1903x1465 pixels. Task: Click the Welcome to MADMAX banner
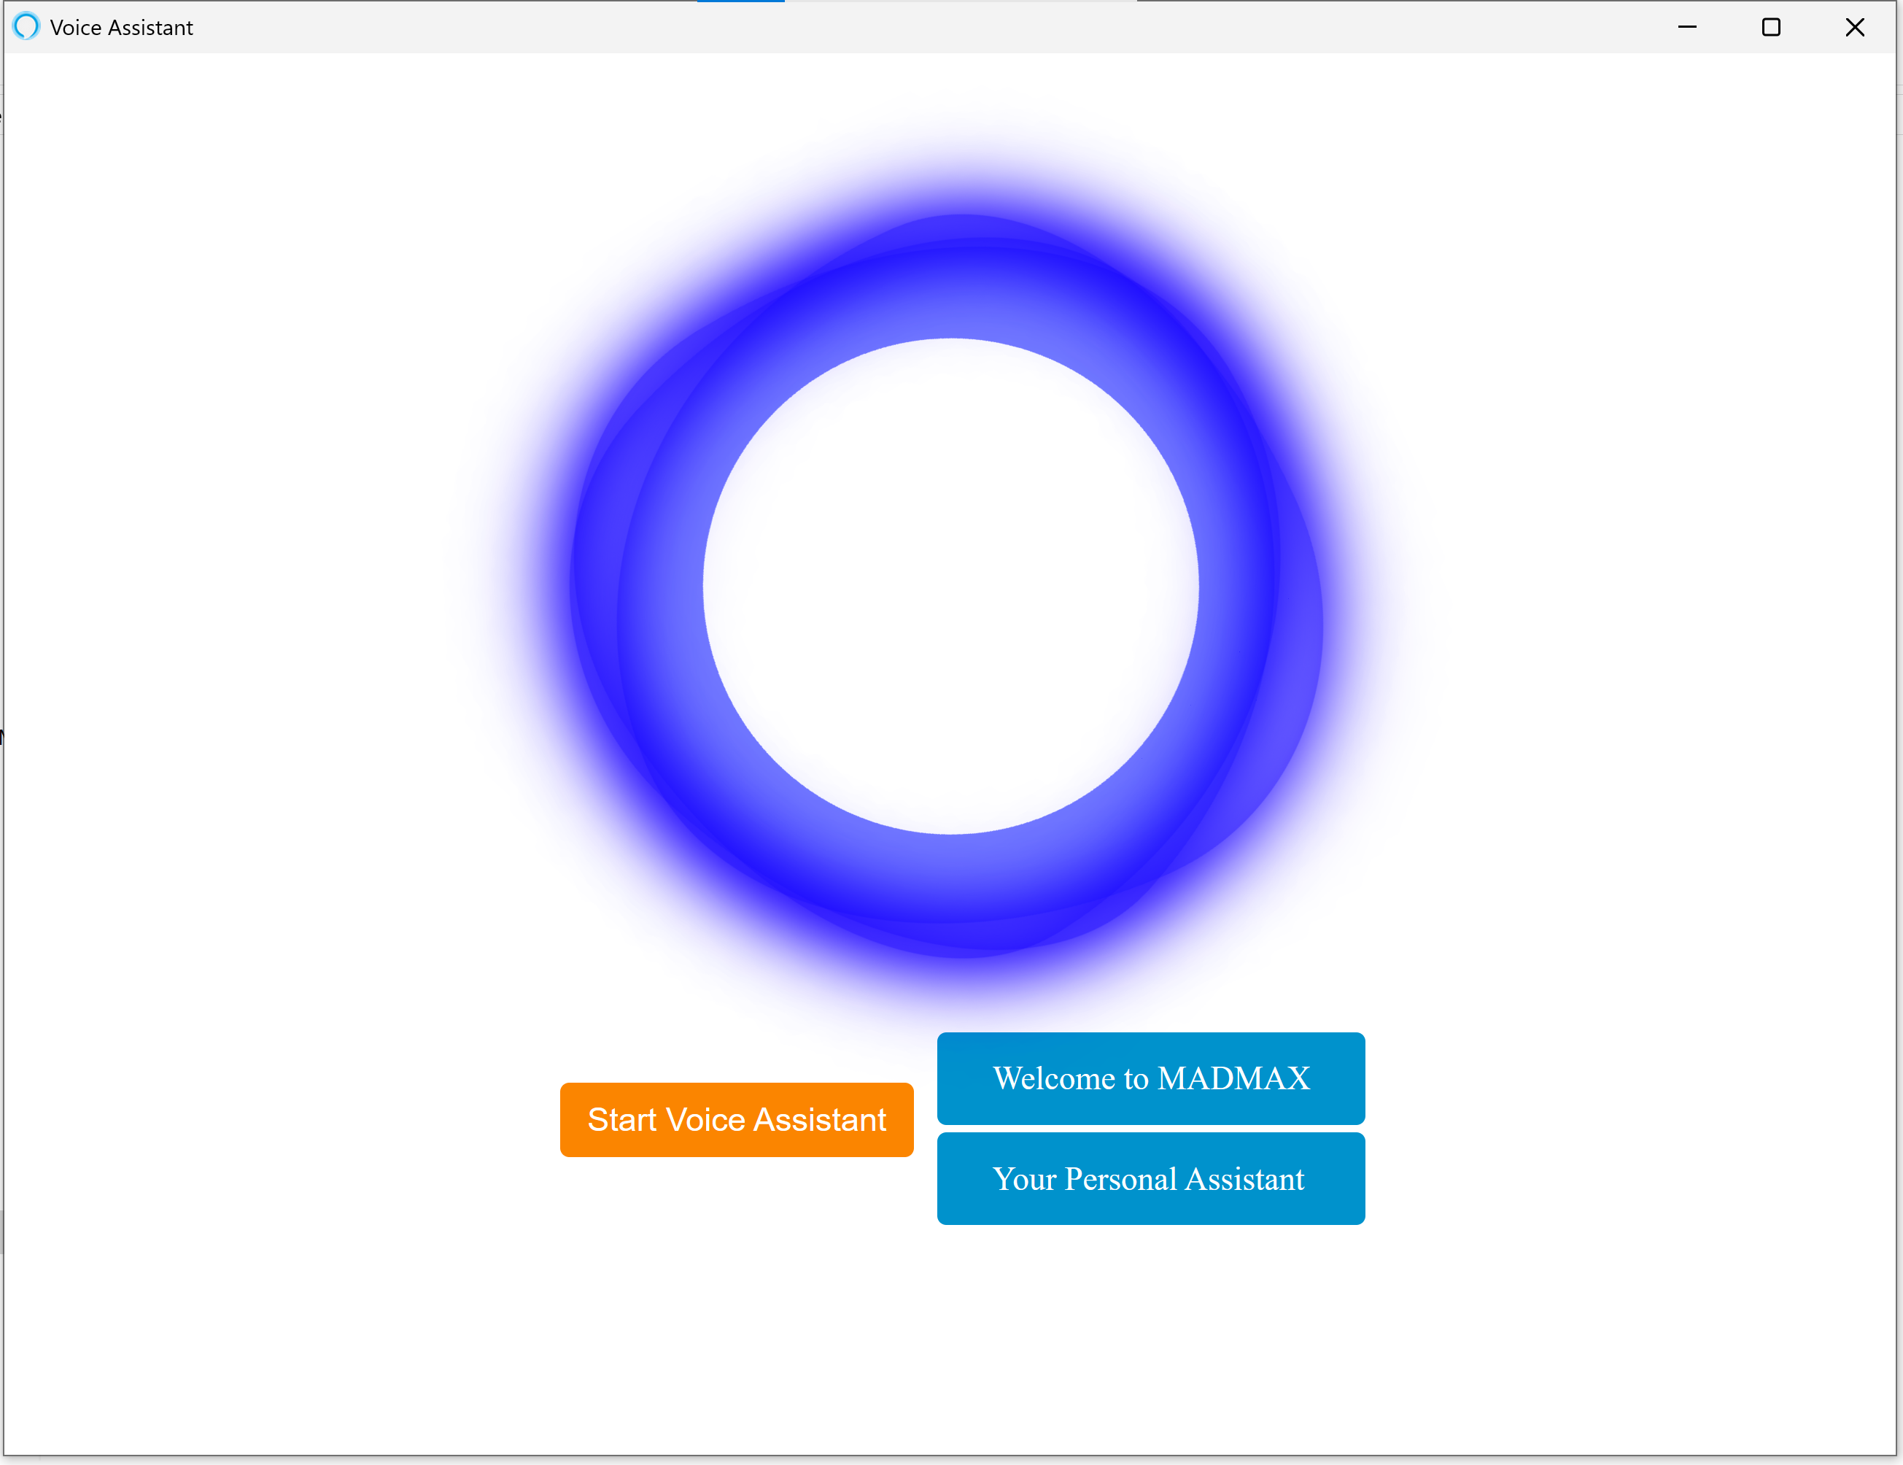click(x=1150, y=1078)
